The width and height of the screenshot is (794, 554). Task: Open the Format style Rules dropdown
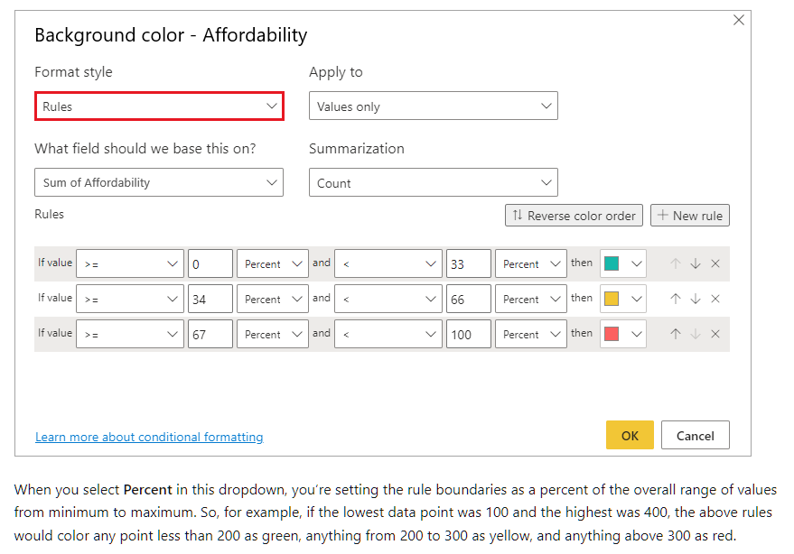159,106
